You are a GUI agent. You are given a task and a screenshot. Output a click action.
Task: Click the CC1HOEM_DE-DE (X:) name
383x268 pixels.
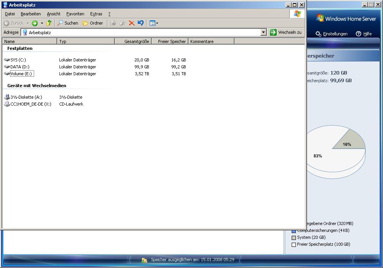31,104
